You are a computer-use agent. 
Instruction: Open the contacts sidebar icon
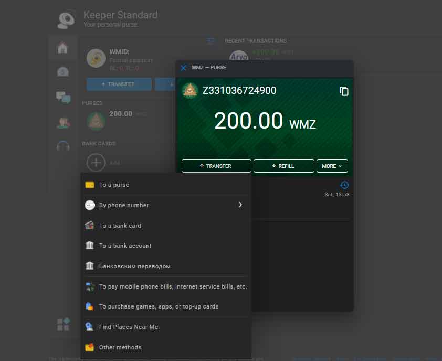pos(63,123)
